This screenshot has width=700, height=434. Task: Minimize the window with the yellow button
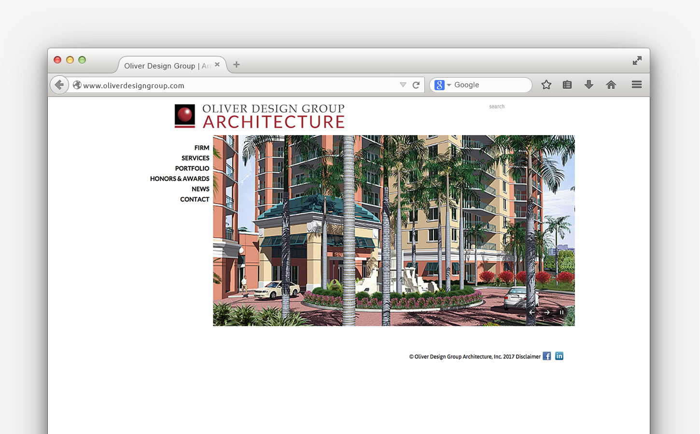[70, 60]
